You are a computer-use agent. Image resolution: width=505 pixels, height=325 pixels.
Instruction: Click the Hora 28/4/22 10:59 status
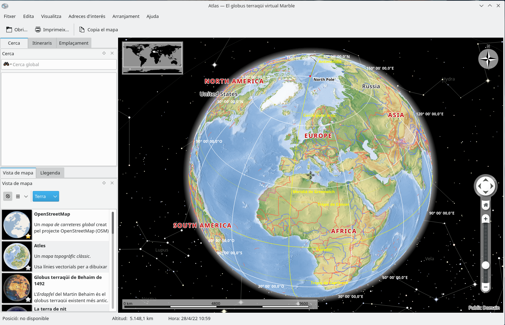pos(189,318)
